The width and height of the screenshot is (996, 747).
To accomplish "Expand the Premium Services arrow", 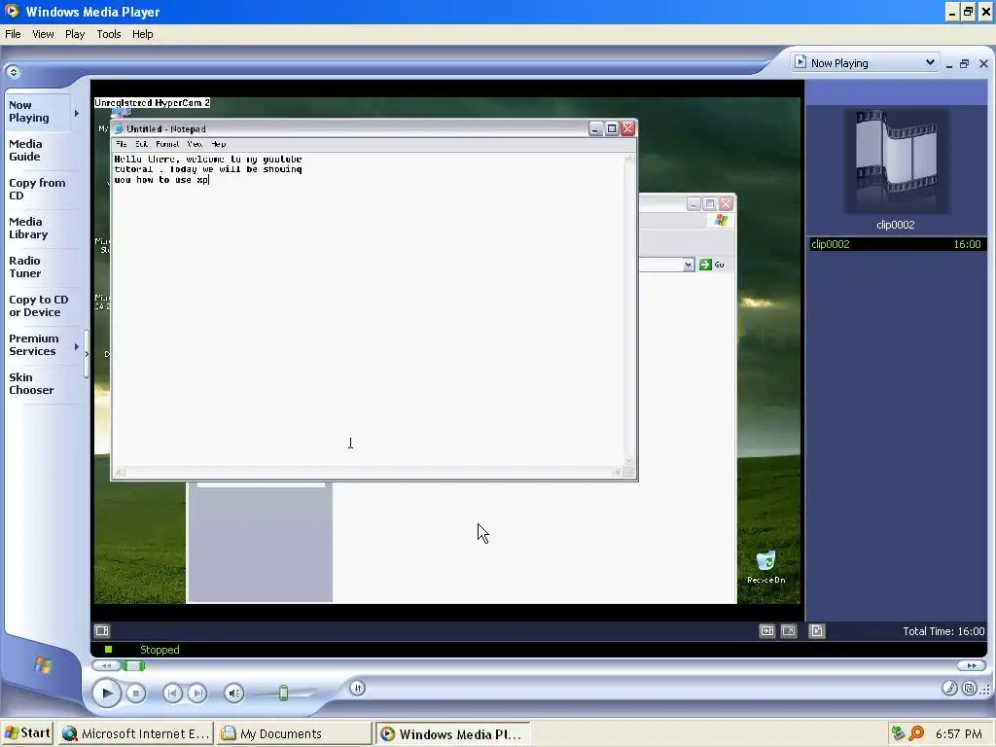I will pos(77,347).
